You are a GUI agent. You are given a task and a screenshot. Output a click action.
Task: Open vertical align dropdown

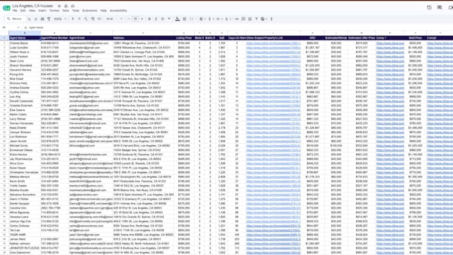click(x=211, y=19)
